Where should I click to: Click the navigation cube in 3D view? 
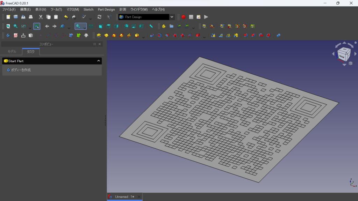point(344,54)
